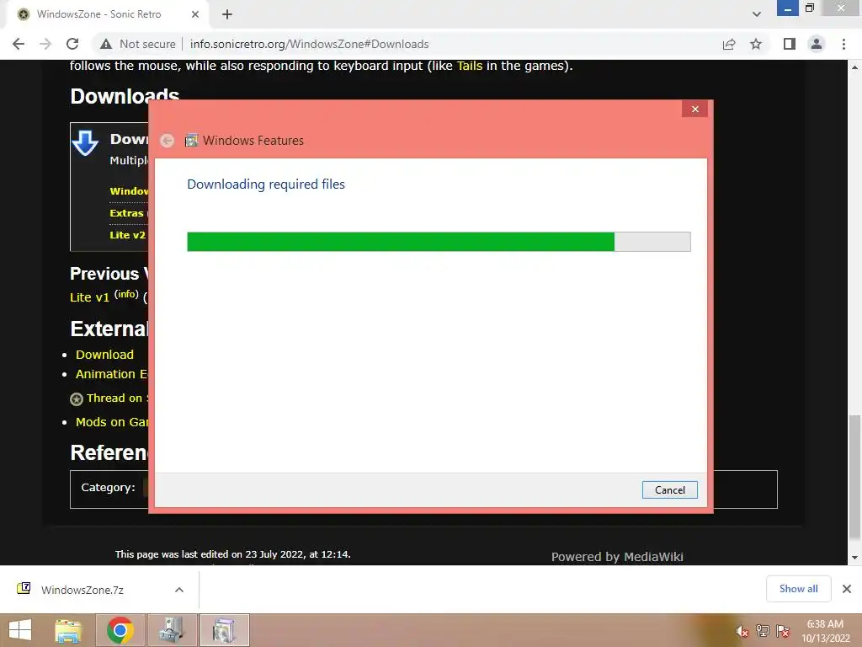This screenshot has height=647, width=862.
Task: Click the Windows Features title icon
Action: 191,141
